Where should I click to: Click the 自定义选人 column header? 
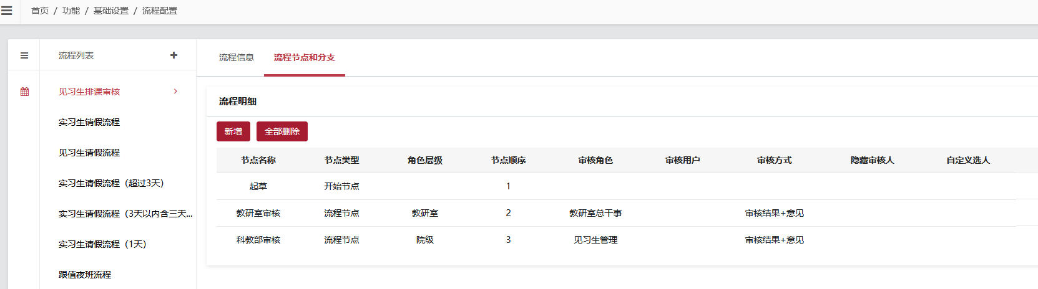tap(968, 160)
